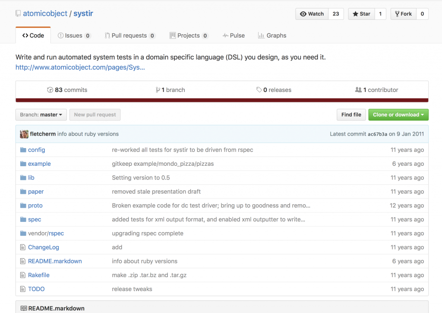Screen dimensions: 442x313
Task: Click the branch icon next to 1 branch
Action: coord(158,90)
